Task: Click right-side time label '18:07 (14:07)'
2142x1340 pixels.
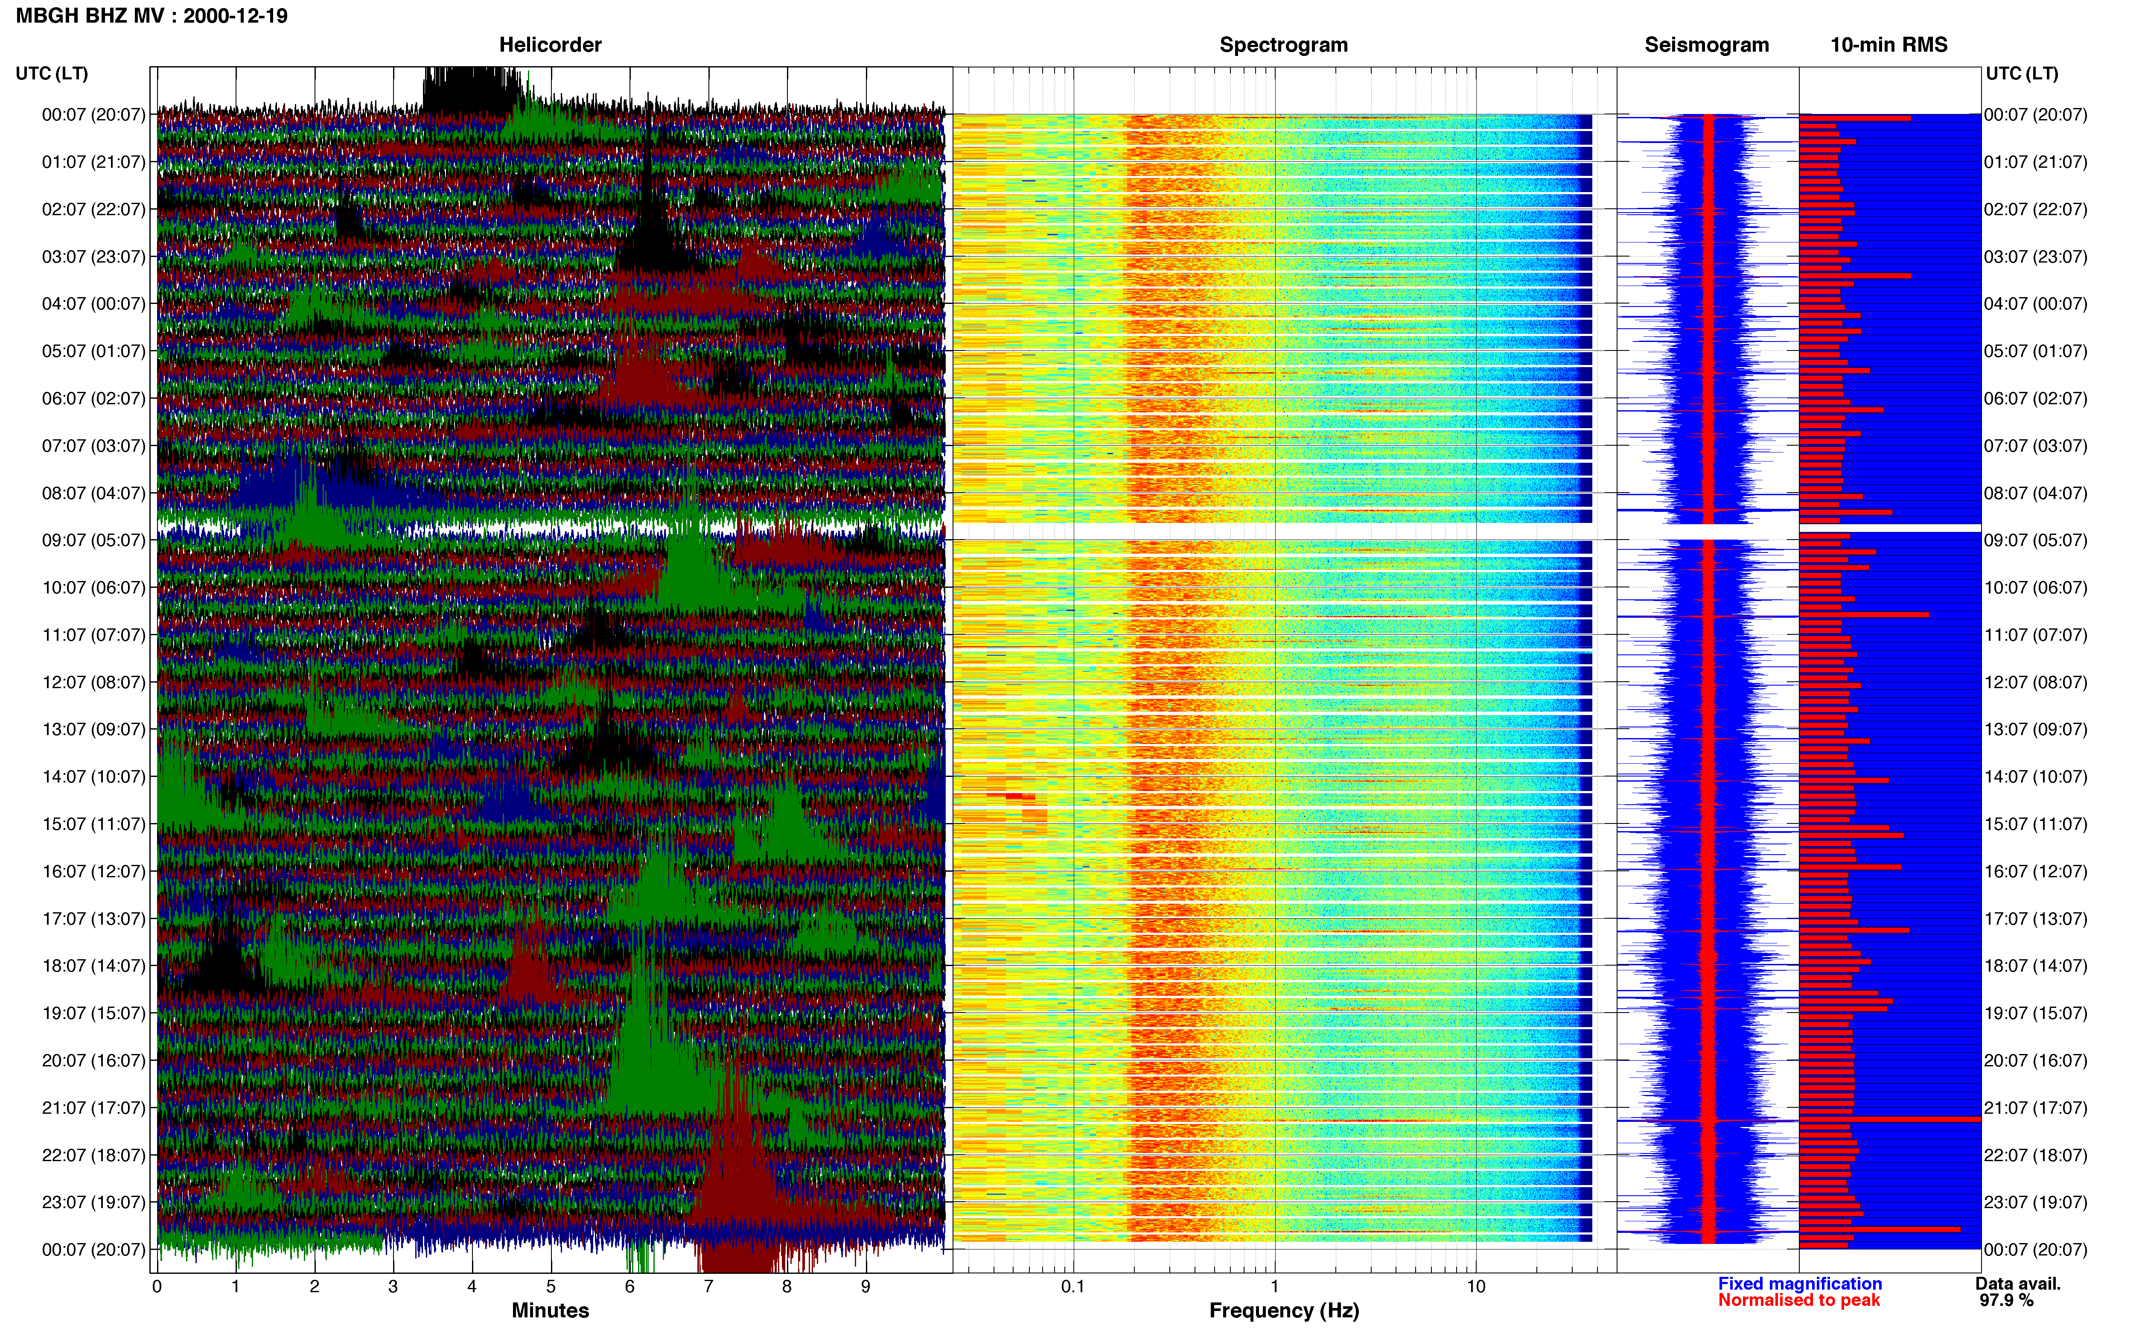Action: coord(2036,966)
